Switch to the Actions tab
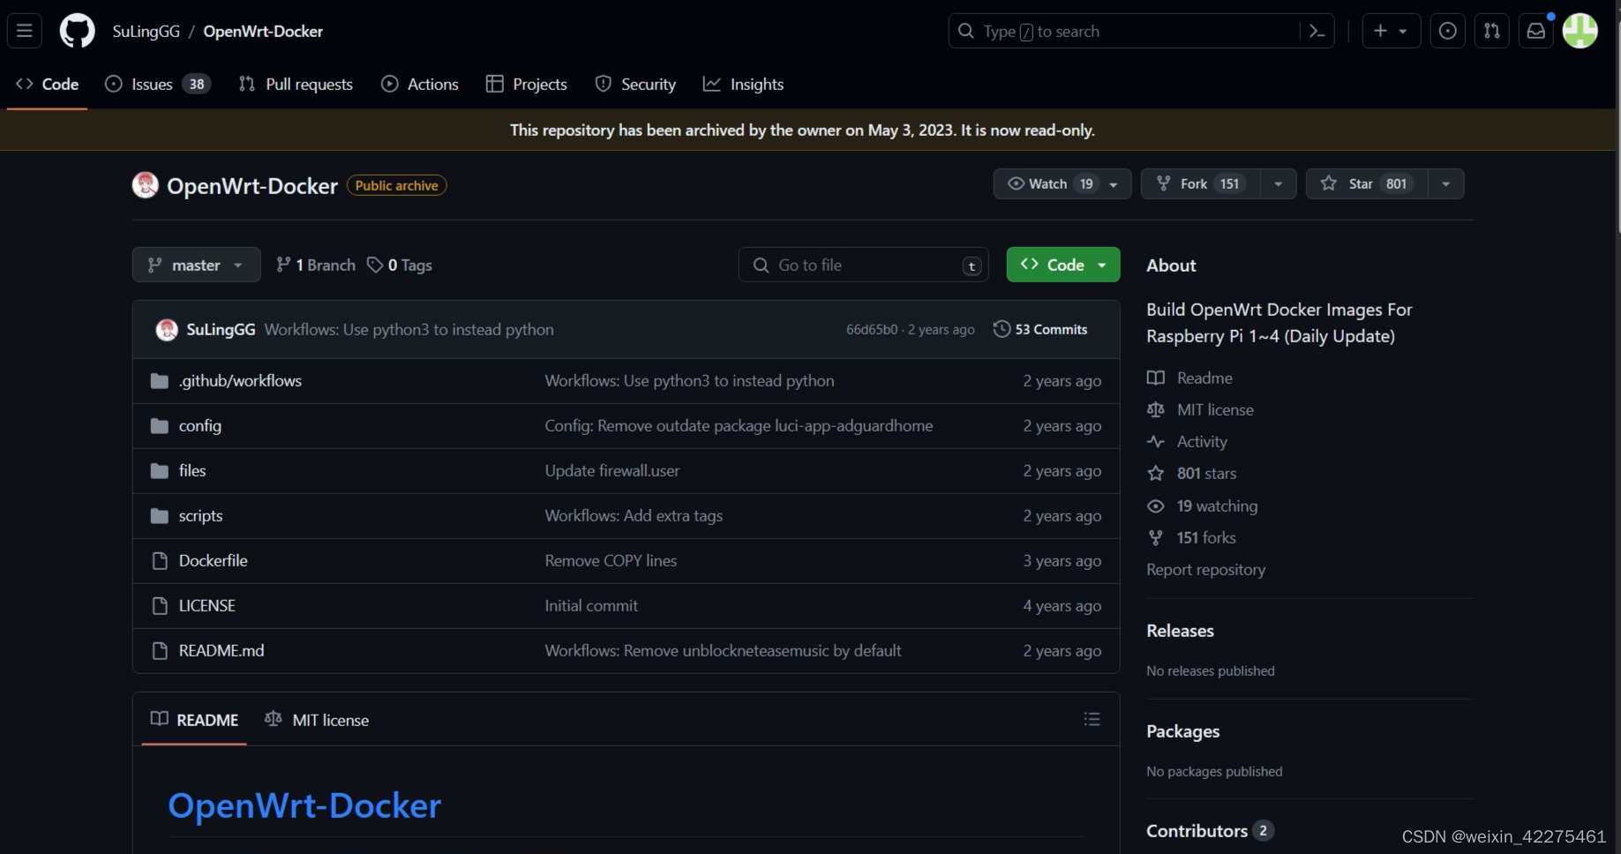1621x854 pixels. coord(420,85)
